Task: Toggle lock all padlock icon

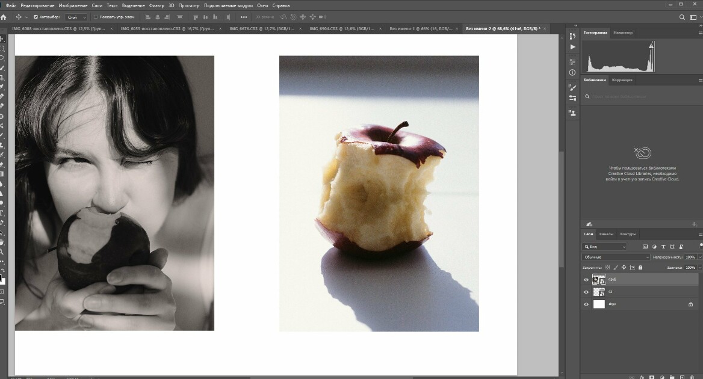Action: (640, 268)
